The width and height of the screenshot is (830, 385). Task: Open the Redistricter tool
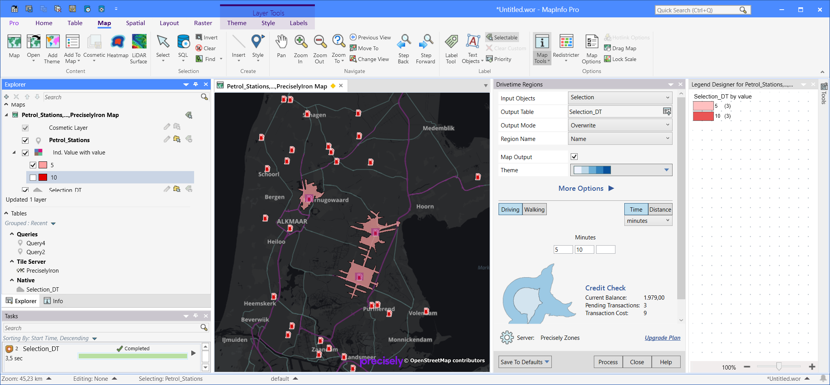coord(566,47)
